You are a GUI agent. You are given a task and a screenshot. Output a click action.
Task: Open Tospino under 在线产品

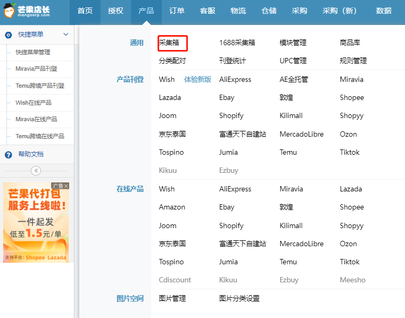[x=171, y=262]
